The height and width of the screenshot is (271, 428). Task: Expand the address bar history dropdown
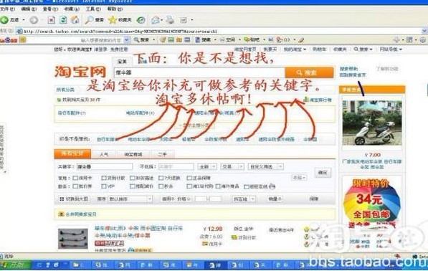(424, 31)
